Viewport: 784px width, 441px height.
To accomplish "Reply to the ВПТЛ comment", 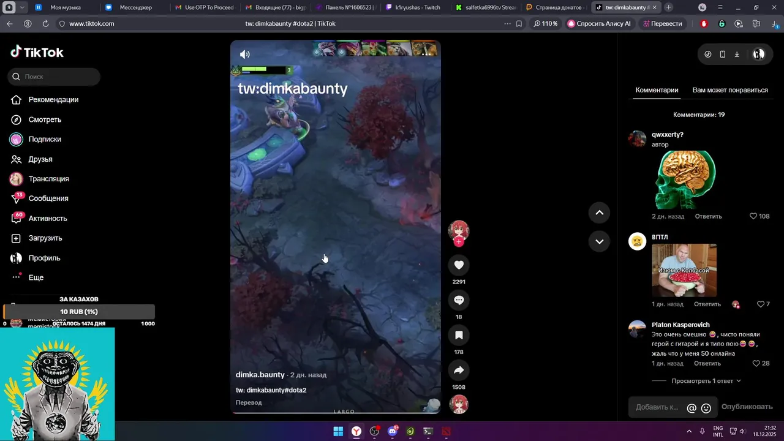I will (x=707, y=304).
